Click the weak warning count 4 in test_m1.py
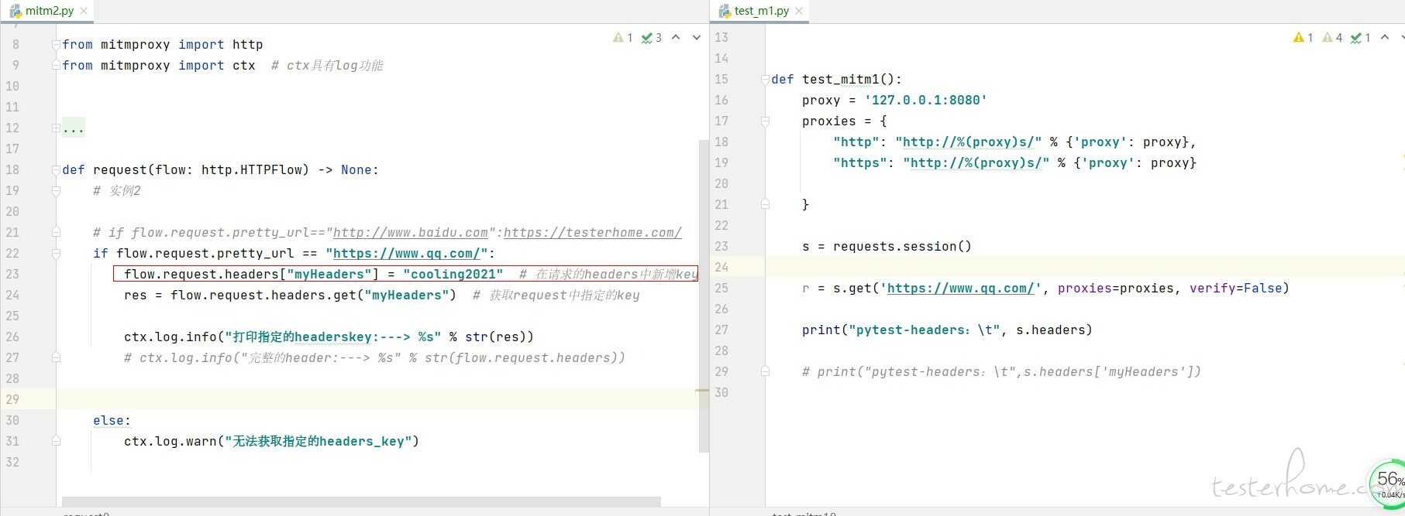The width and height of the screenshot is (1405, 516). point(1332,37)
